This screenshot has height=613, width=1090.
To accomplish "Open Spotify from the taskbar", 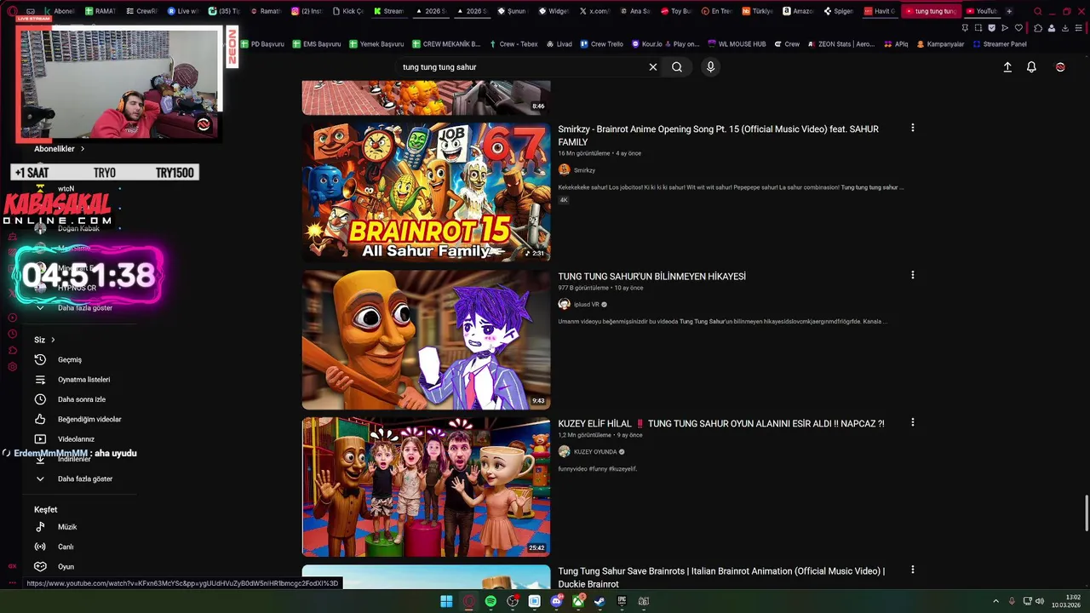I will coord(490,601).
